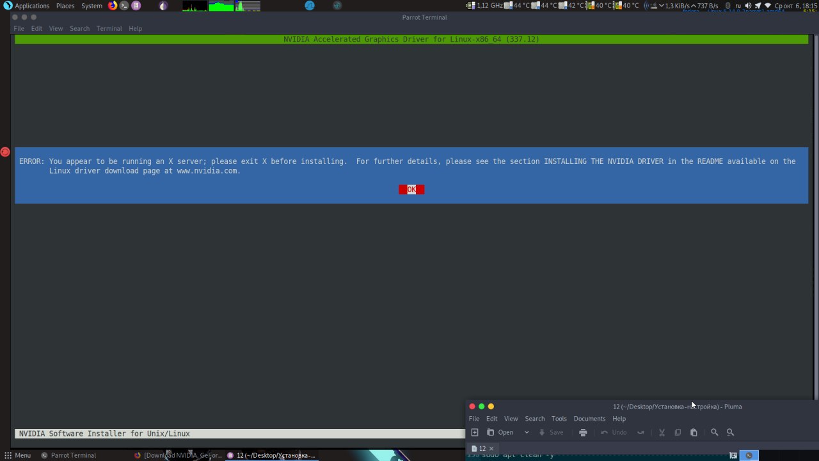Open Pluma Documents menu

[589, 419]
